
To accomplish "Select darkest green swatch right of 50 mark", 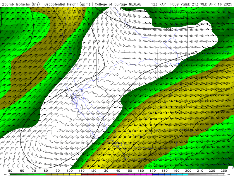I will pyautogui.click(x=13, y=175).
